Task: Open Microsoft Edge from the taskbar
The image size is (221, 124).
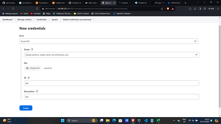Action: (x=114, y=121)
